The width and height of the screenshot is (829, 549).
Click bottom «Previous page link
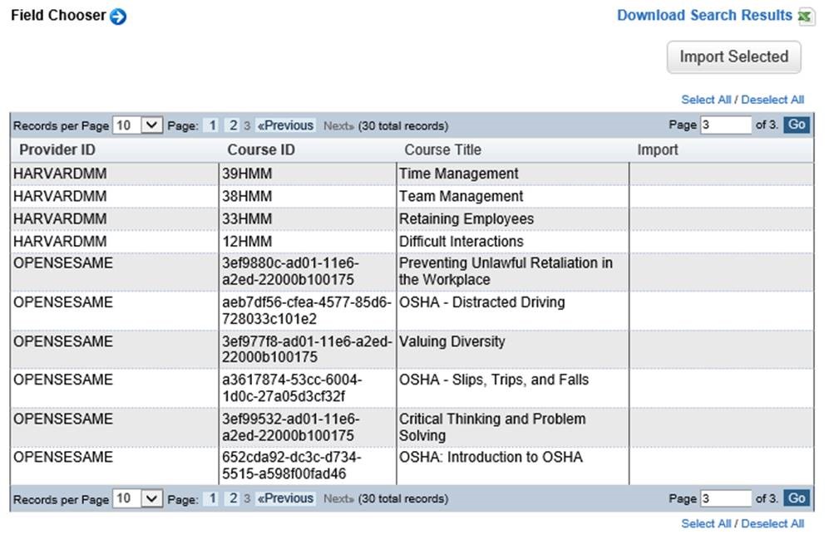pyautogui.click(x=285, y=498)
